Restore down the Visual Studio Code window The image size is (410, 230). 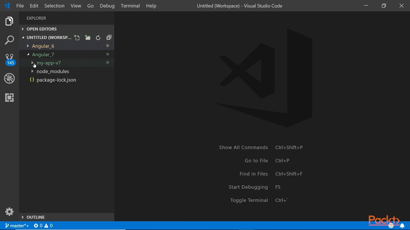384,6
